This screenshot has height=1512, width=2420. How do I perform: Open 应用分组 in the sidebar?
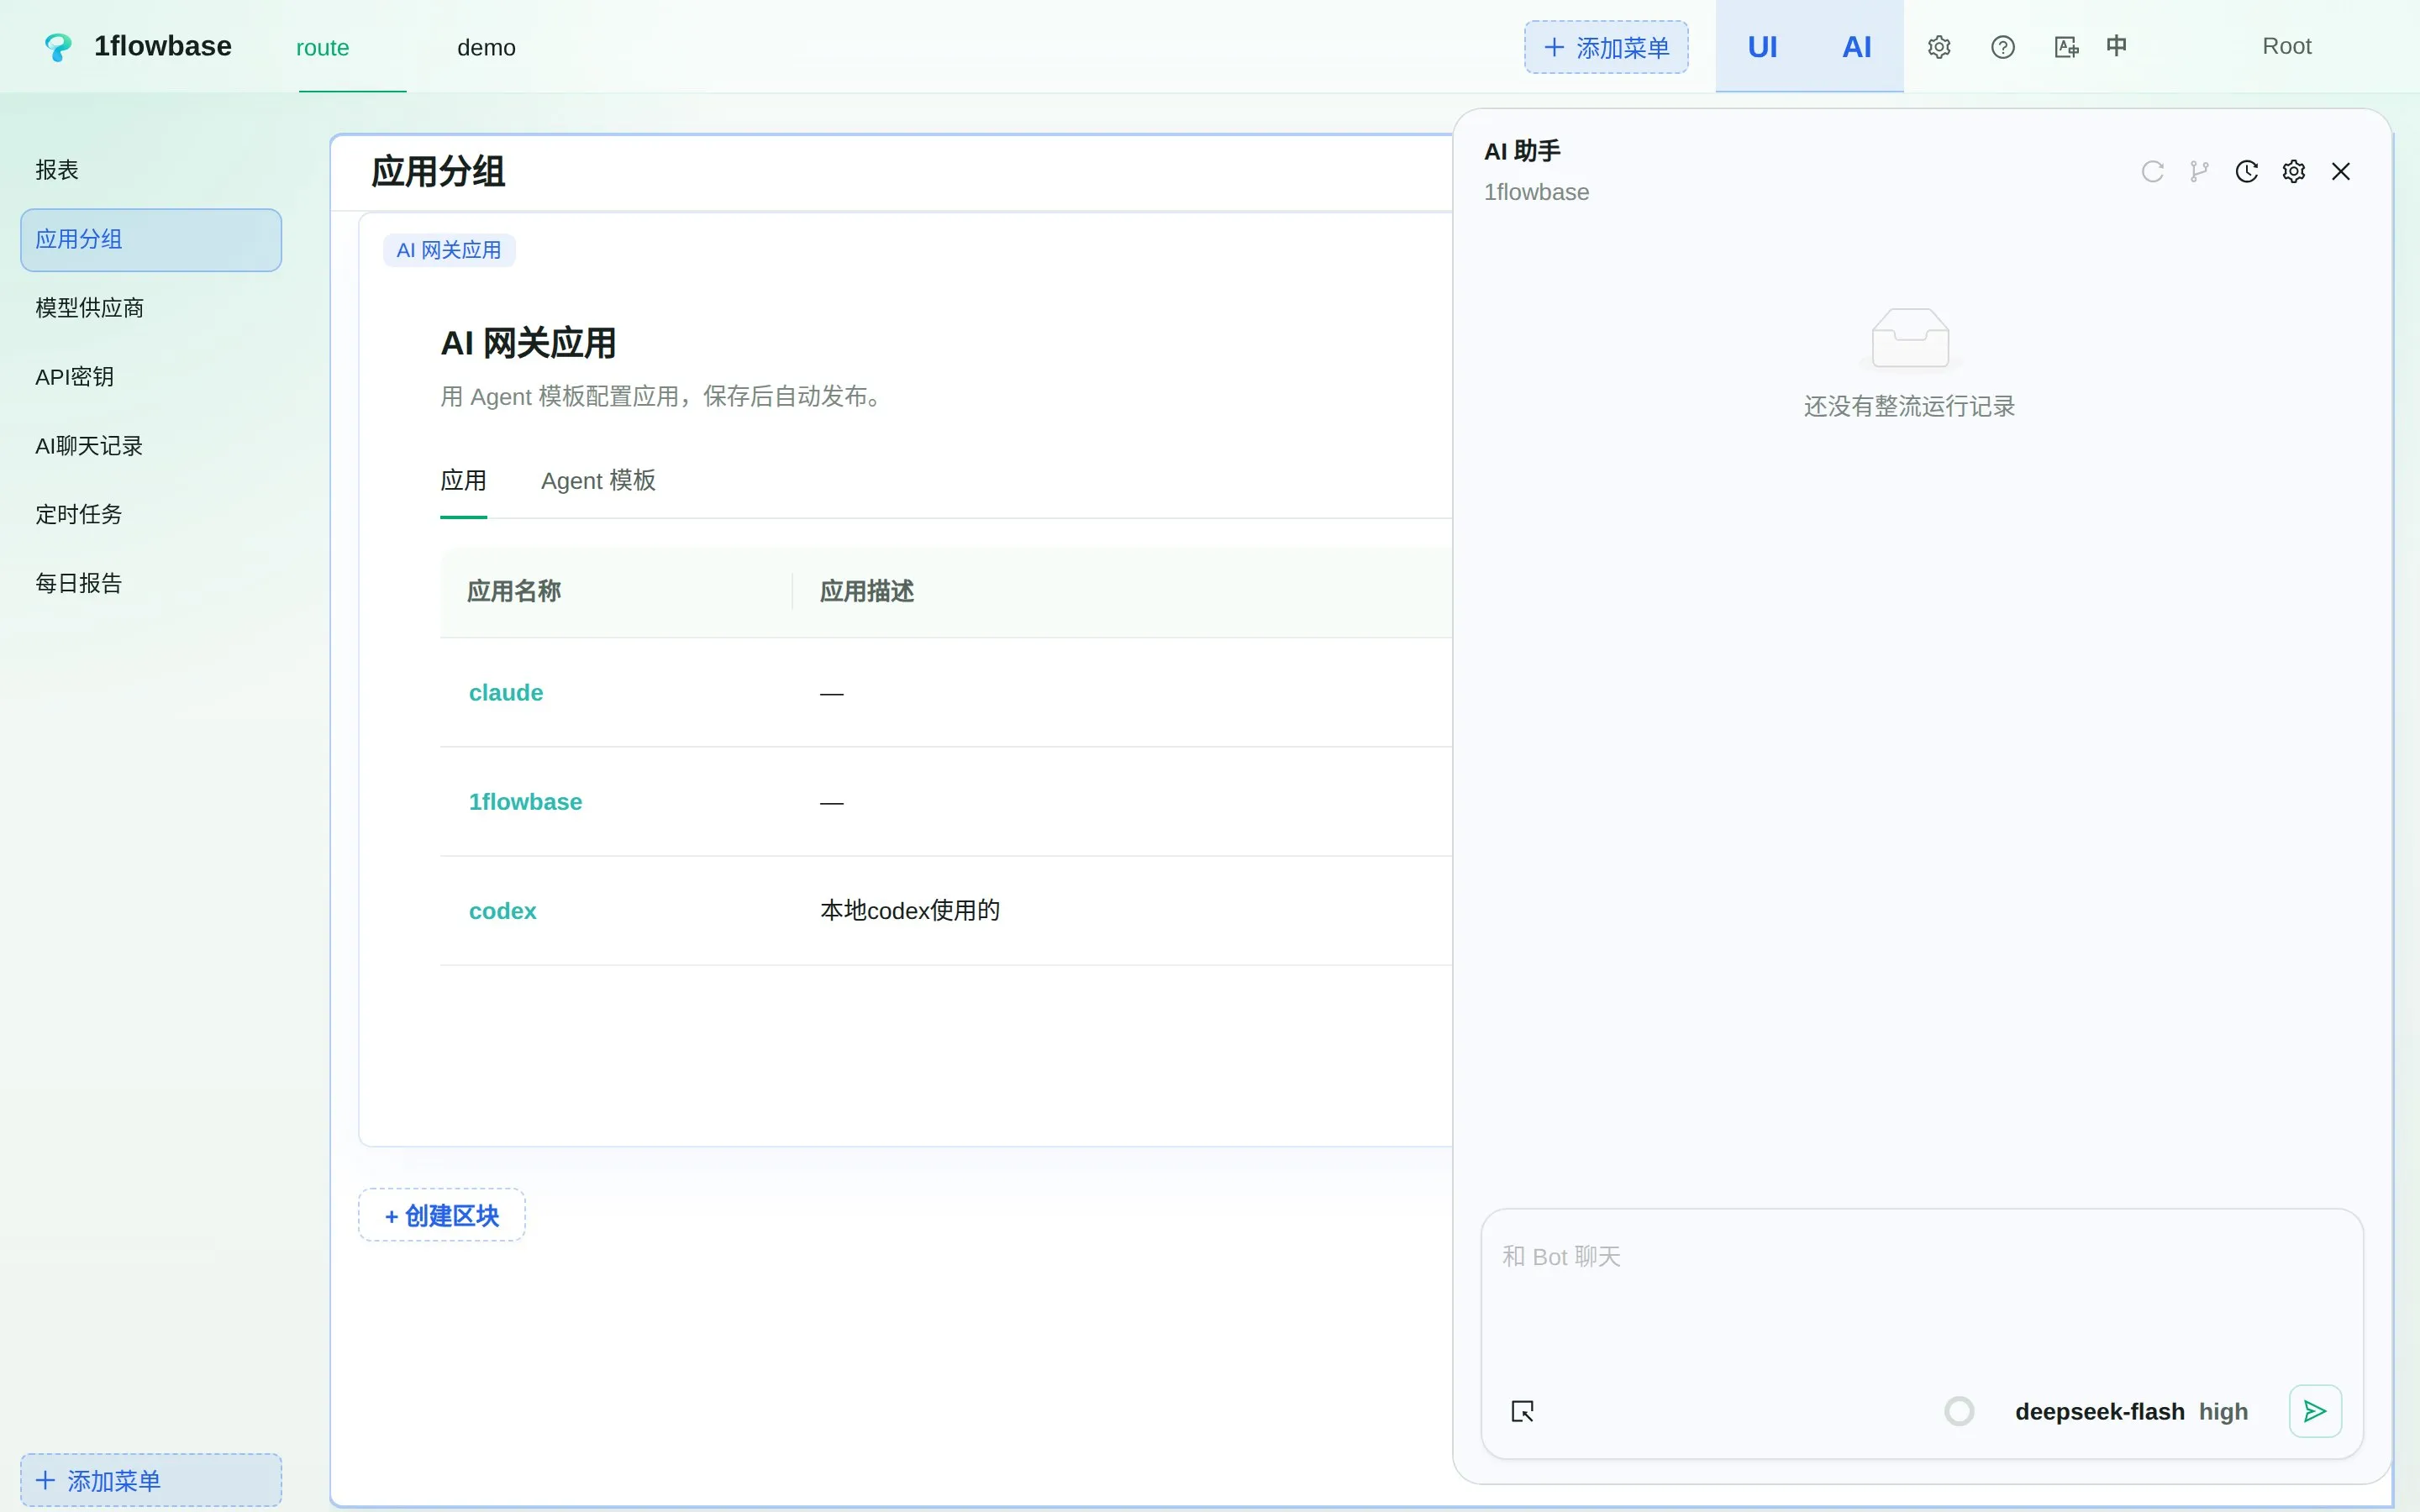(x=151, y=240)
